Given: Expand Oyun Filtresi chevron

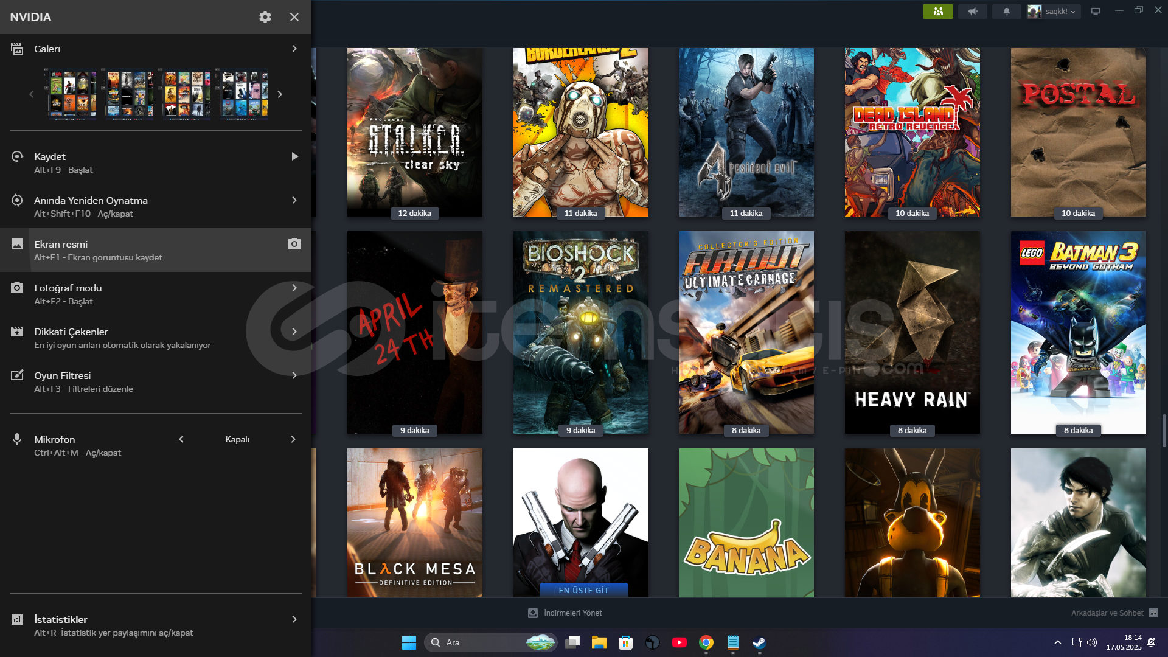Looking at the screenshot, I should tap(294, 375).
